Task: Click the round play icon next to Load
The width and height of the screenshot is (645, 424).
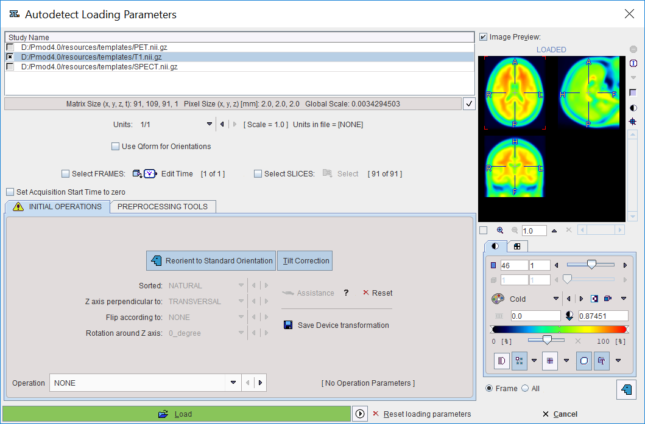Action: 360,414
